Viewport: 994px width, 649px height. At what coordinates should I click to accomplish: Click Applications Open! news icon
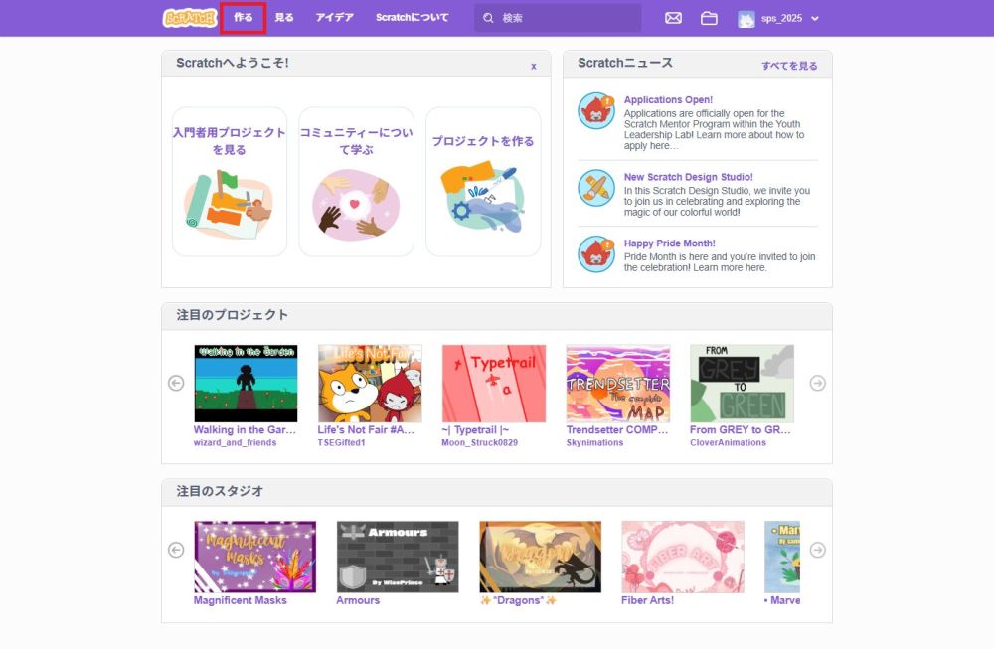pyautogui.click(x=595, y=111)
